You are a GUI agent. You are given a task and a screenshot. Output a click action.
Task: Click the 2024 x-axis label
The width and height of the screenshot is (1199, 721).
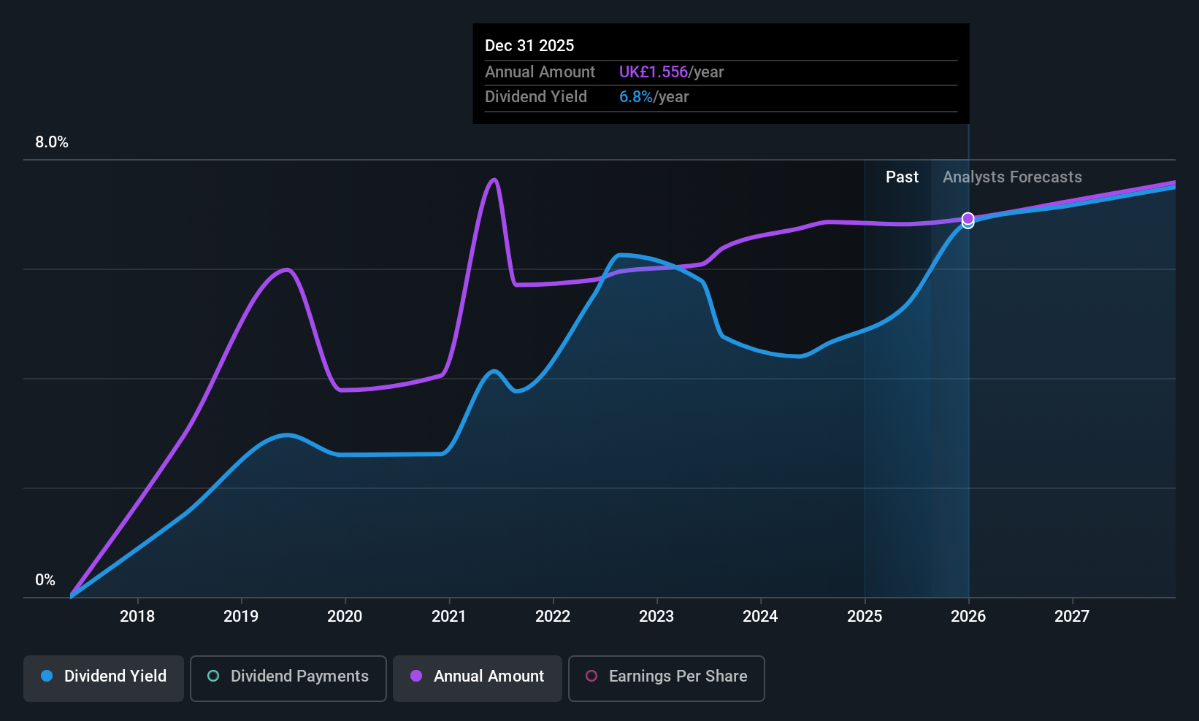760,616
